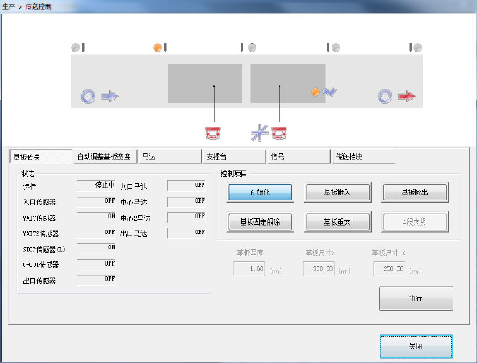Image resolution: width=477 pixels, height=363 pixels.
Task: Click the orange WAIT sensor indicator
Action: [x=158, y=47]
